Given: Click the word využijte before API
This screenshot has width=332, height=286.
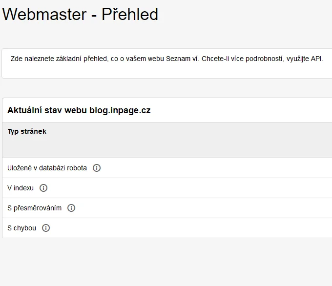Looking at the screenshot, I should point(298,59).
